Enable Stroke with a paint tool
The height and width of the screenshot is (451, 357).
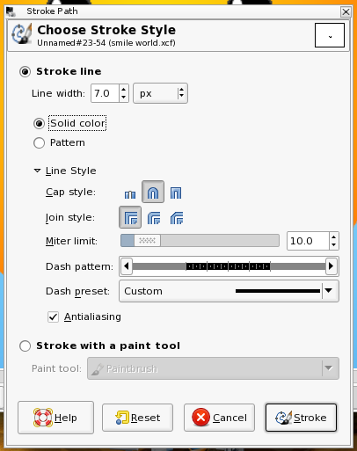(x=25, y=346)
